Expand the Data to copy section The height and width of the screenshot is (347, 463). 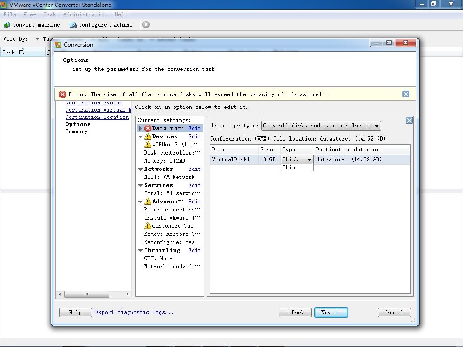[141, 128]
